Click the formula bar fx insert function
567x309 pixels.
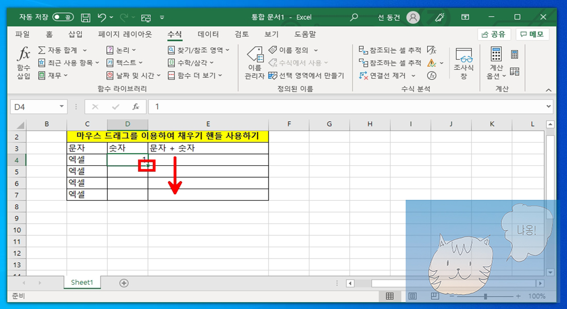pyautogui.click(x=136, y=107)
